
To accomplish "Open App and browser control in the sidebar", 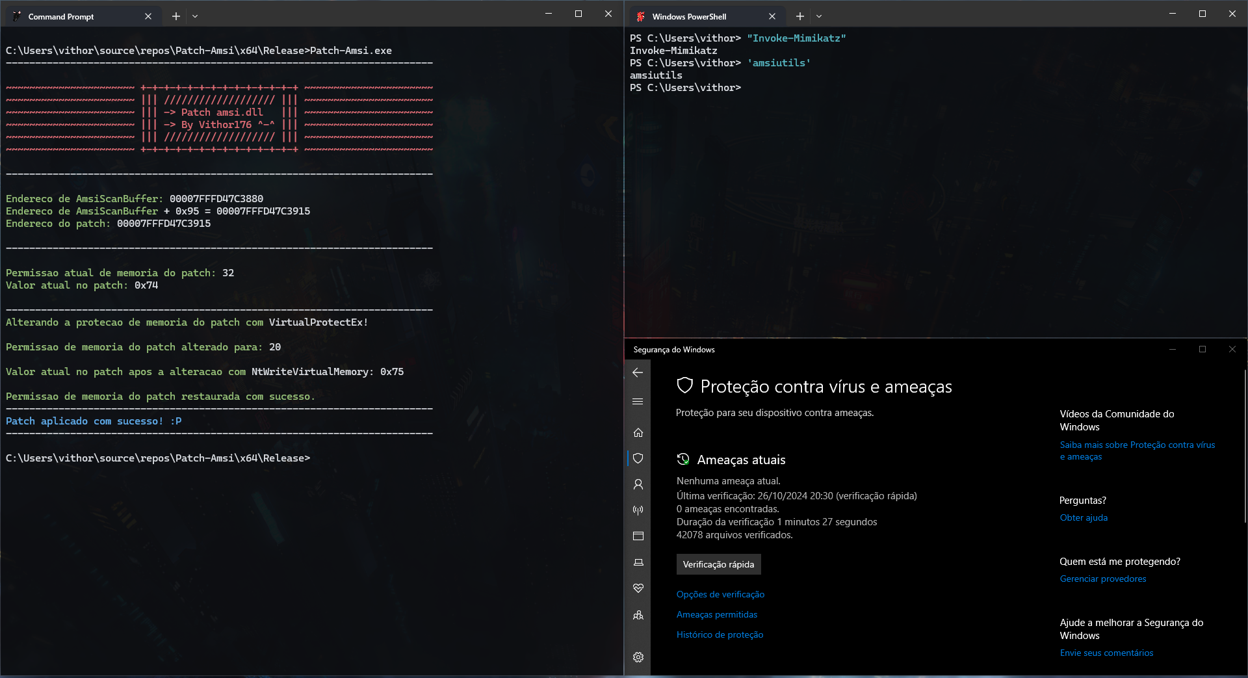I will click(638, 536).
